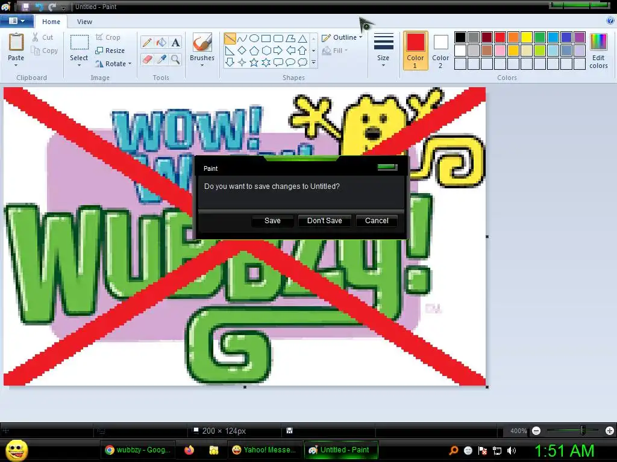This screenshot has height=462, width=617.
Task: Open the Paint application menu button
Action: (16, 21)
